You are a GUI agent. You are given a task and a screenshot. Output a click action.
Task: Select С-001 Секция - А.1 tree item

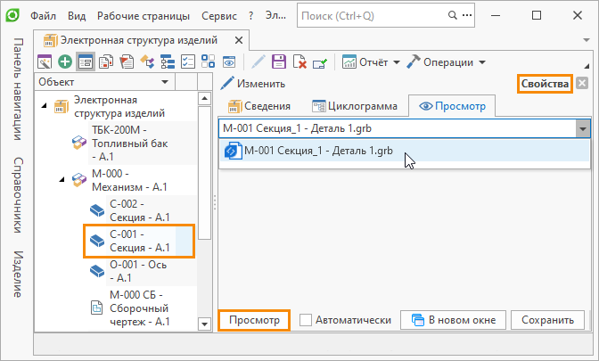pos(139,241)
